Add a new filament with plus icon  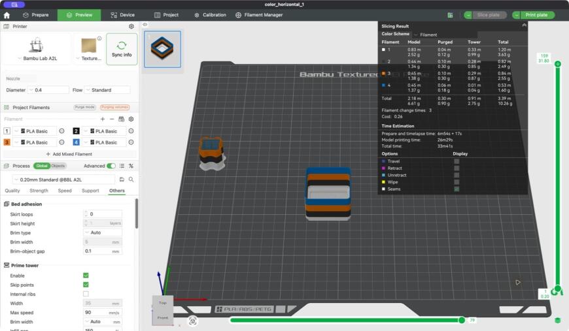pos(103,119)
